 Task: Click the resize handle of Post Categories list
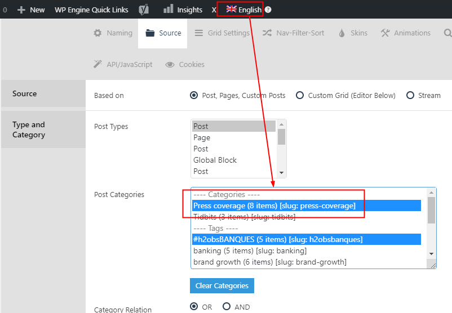tap(433, 265)
